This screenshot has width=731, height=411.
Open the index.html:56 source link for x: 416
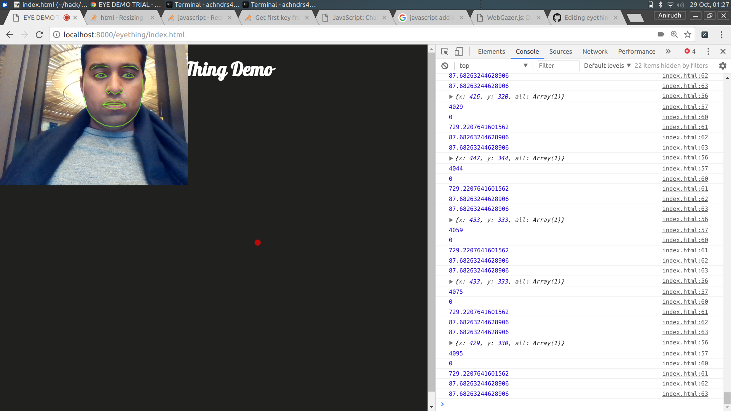click(685, 96)
